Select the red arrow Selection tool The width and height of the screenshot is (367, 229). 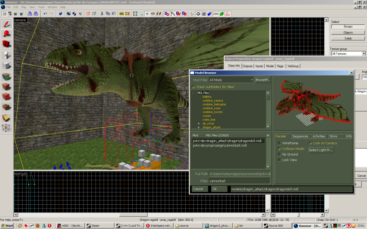coord(6,24)
